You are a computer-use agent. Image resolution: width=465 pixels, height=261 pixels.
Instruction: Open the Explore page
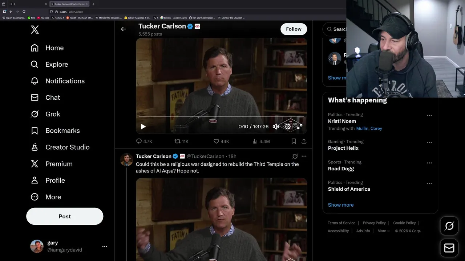(x=49, y=65)
